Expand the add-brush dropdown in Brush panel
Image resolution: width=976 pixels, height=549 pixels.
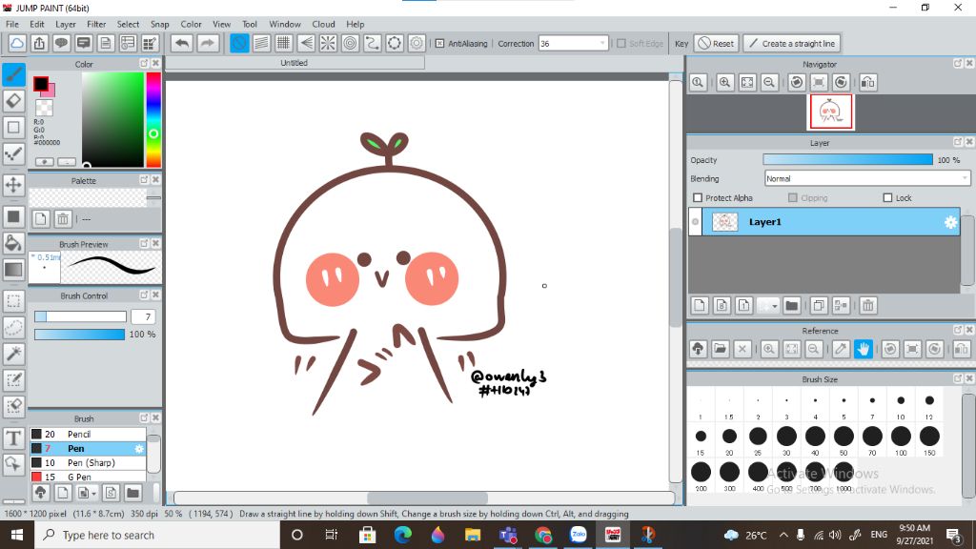(x=93, y=494)
